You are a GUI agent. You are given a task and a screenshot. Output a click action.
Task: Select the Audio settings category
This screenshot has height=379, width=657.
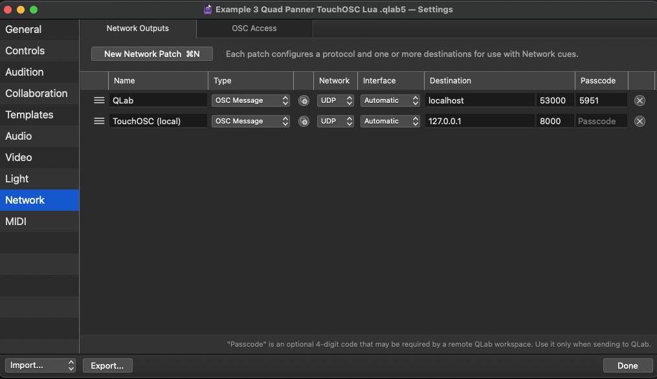click(x=19, y=136)
